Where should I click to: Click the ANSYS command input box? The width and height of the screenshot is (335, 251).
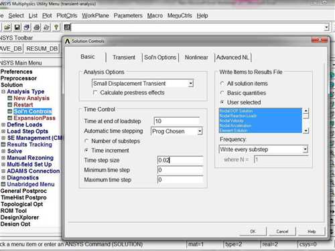(197, 27)
